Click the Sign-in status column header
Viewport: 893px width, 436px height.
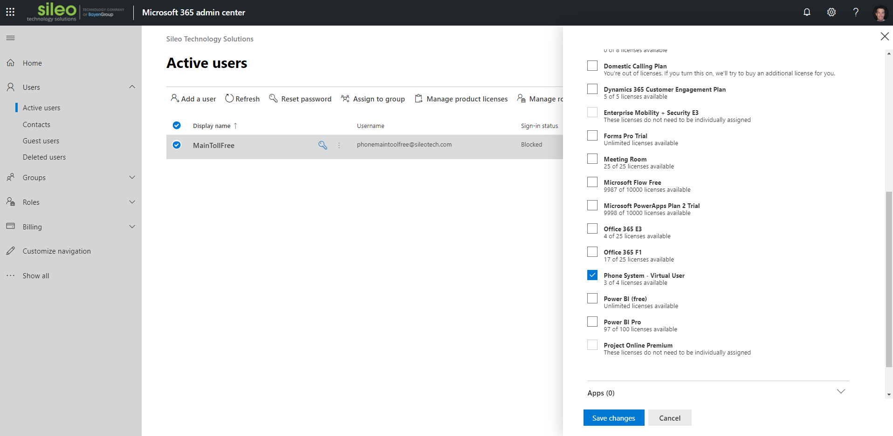pos(539,126)
